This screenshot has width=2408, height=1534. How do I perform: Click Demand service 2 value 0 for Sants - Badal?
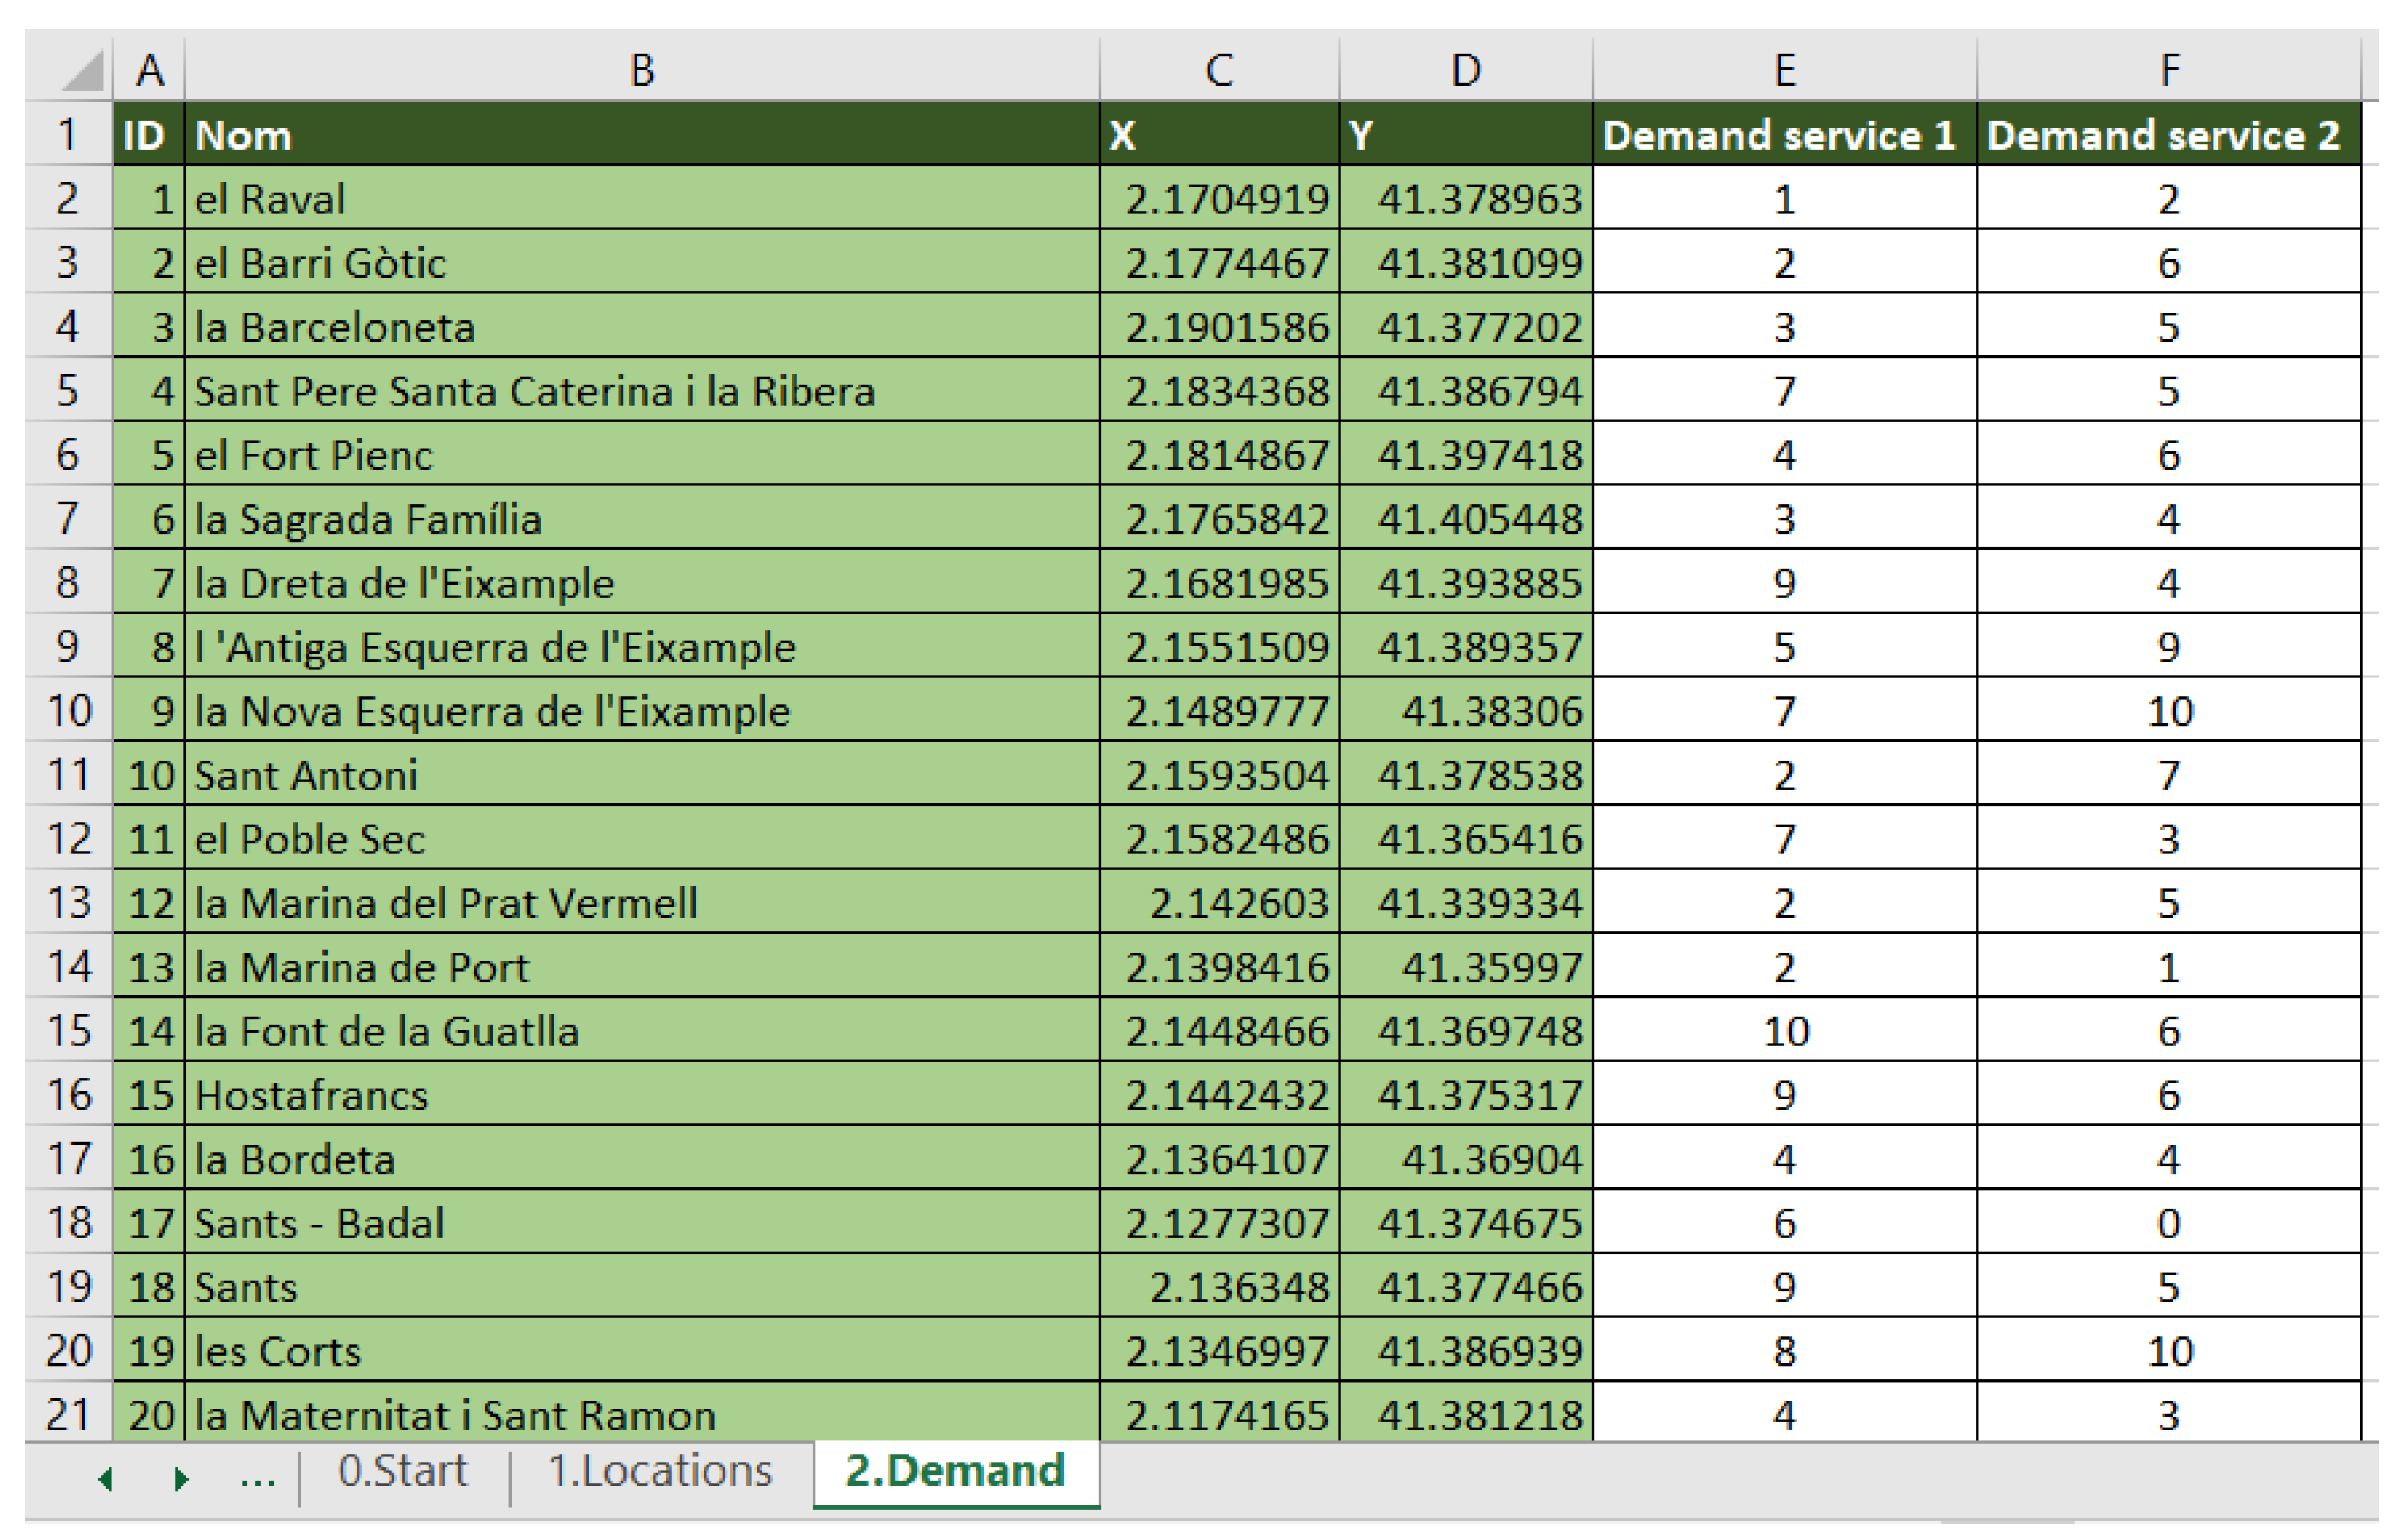pyautogui.click(x=2169, y=1222)
